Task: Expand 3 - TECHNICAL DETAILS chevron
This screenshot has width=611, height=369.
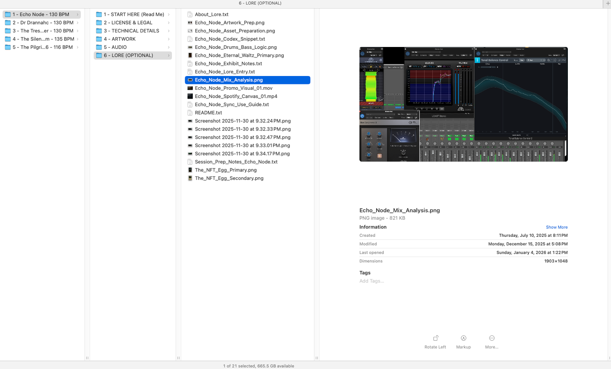Action: pyautogui.click(x=169, y=31)
